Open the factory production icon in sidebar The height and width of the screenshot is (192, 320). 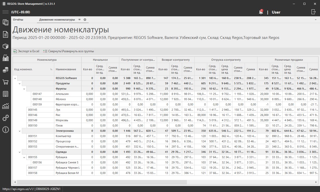6,58
